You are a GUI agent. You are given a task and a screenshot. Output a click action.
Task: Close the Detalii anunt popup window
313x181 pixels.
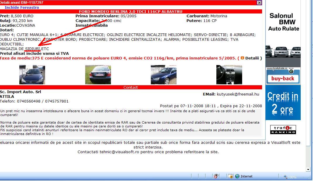(x=259, y=3)
